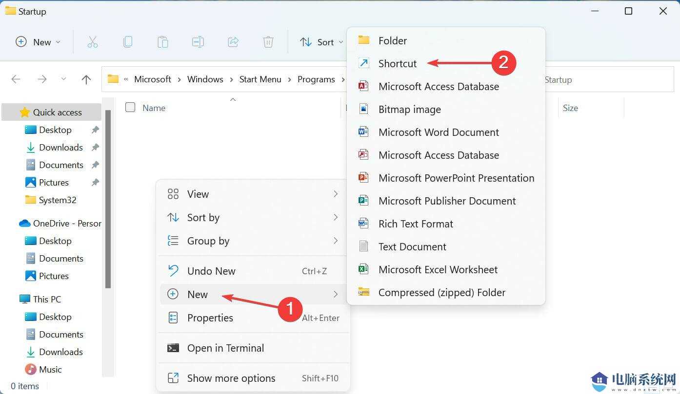Expand View submenu in context menu
680x394 pixels.
(253, 194)
